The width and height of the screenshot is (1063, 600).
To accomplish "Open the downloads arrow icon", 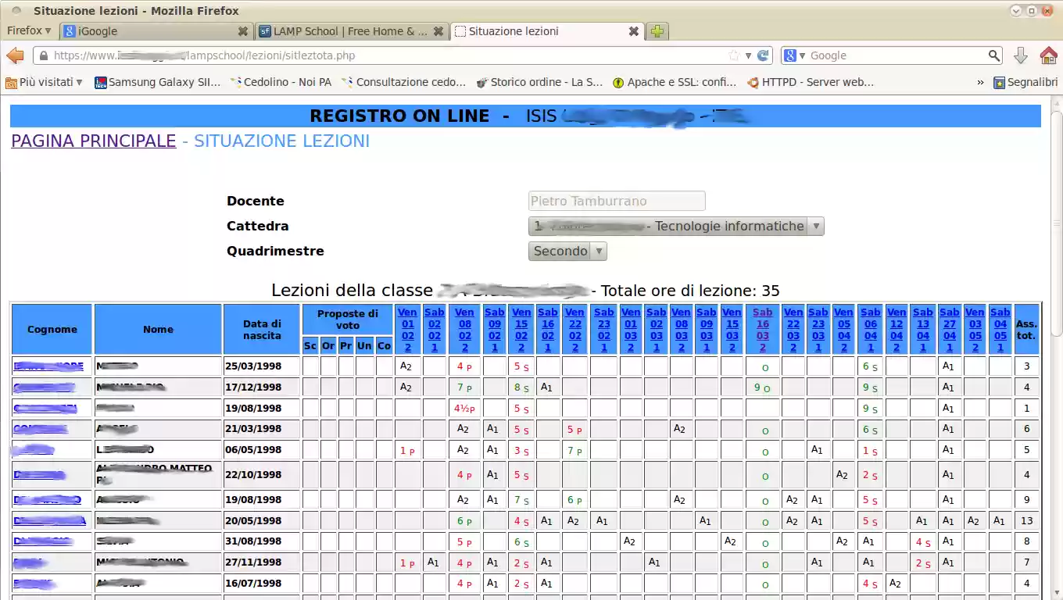I will tap(1020, 55).
